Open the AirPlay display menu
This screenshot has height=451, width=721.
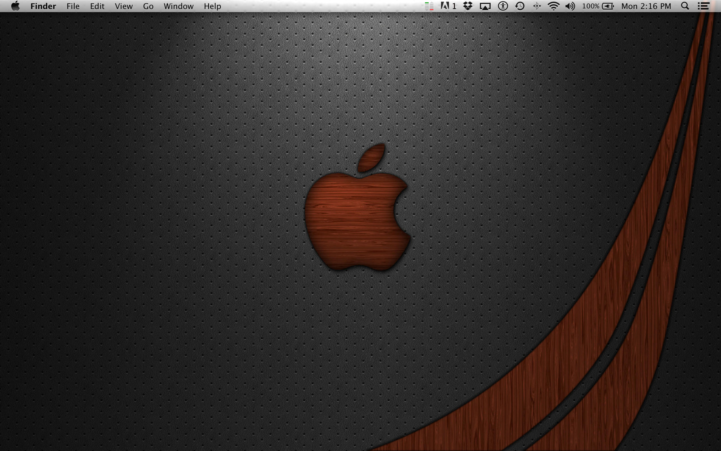[485, 6]
